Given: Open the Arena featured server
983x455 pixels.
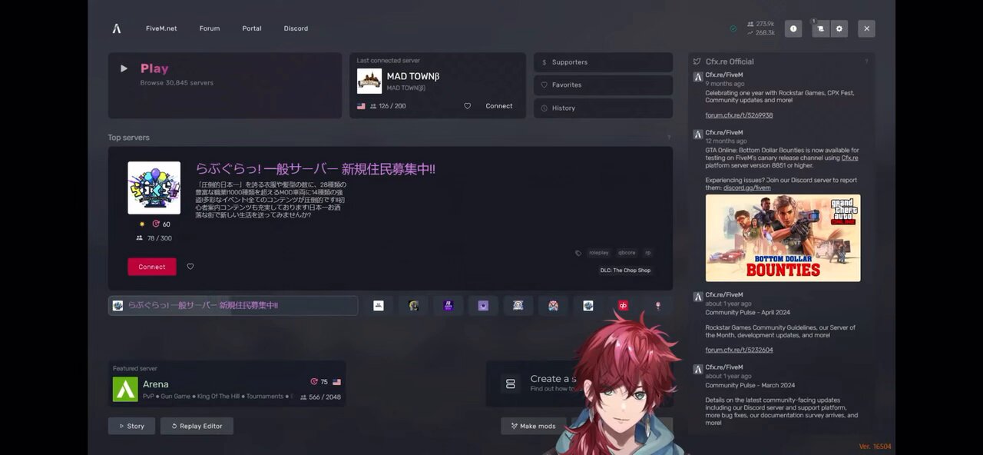Looking at the screenshot, I should pyautogui.click(x=227, y=384).
